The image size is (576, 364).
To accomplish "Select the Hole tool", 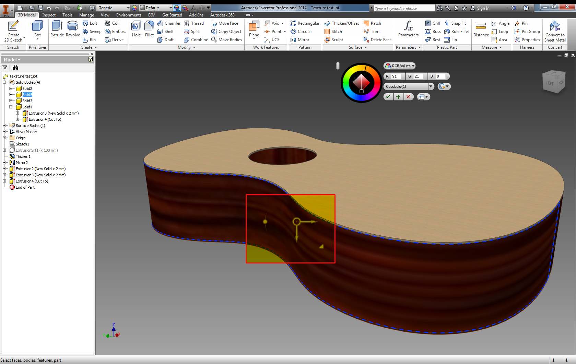I will click(x=136, y=28).
